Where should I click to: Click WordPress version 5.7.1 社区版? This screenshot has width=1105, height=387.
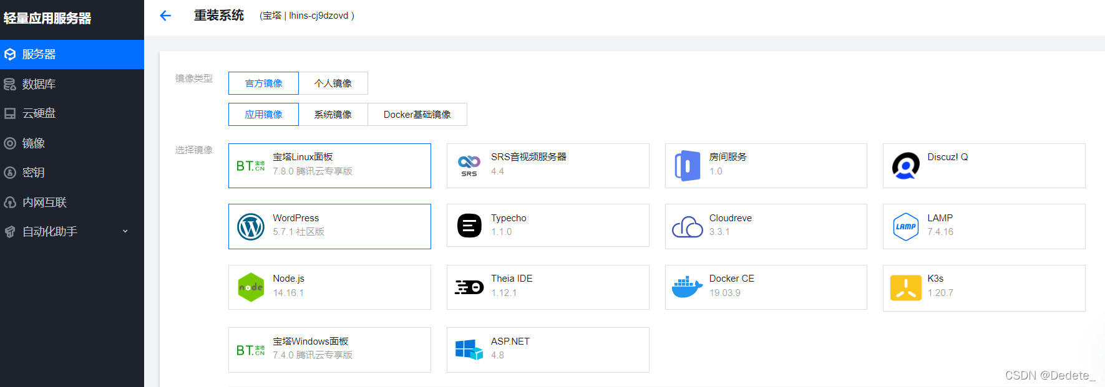pyautogui.click(x=299, y=232)
